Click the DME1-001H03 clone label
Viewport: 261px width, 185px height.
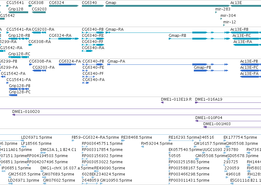(217, 124)
